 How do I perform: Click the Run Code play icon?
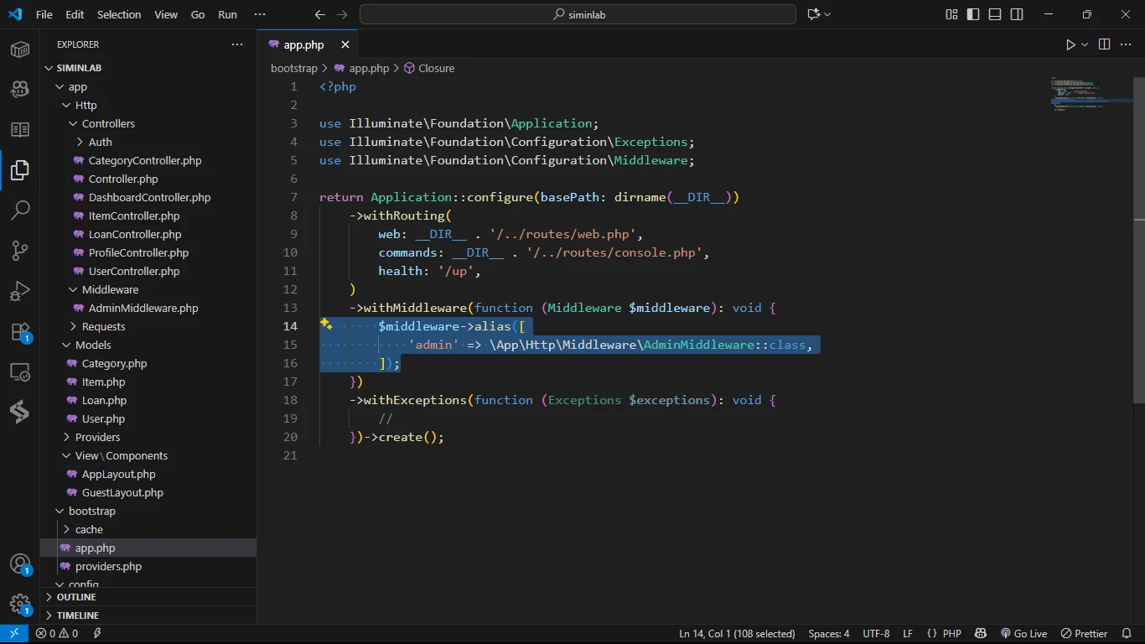tap(1070, 44)
